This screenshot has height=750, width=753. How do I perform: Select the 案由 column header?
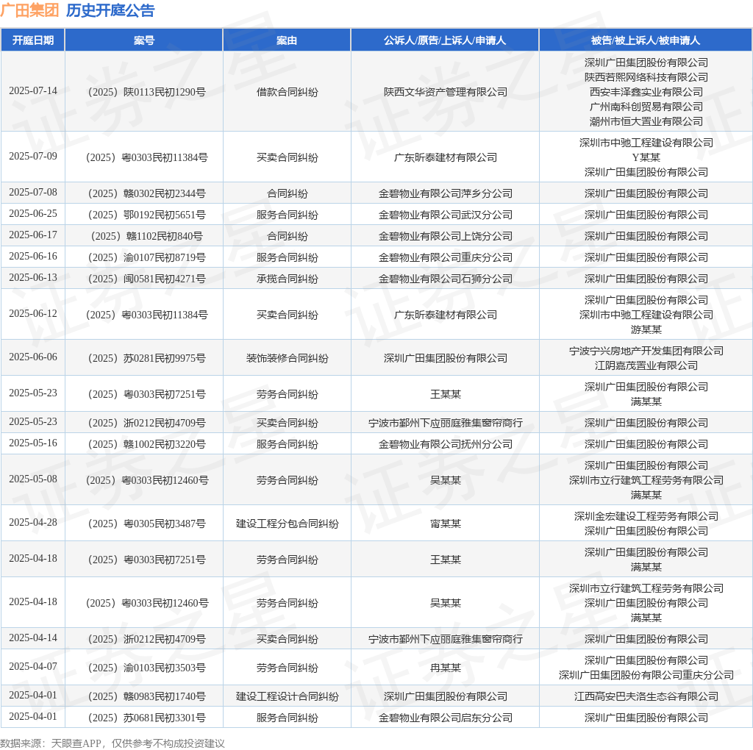[287, 40]
